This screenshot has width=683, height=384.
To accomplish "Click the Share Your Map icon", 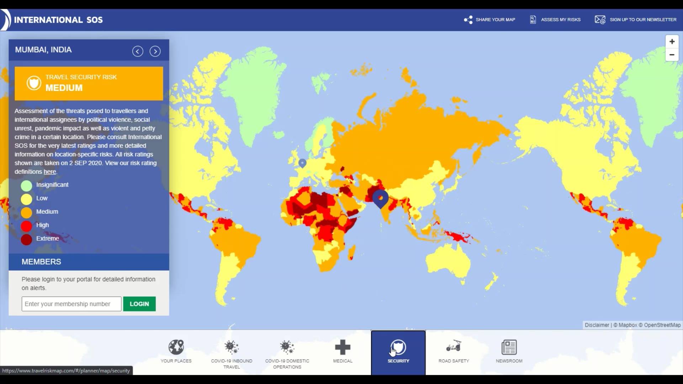I will tap(468, 20).
